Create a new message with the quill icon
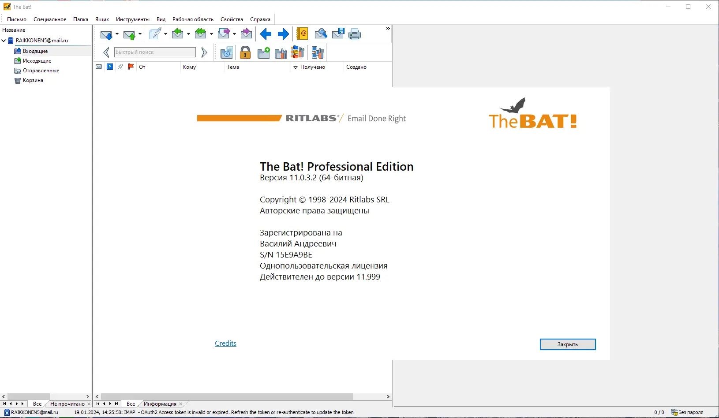The image size is (719, 418). pyautogui.click(x=155, y=34)
